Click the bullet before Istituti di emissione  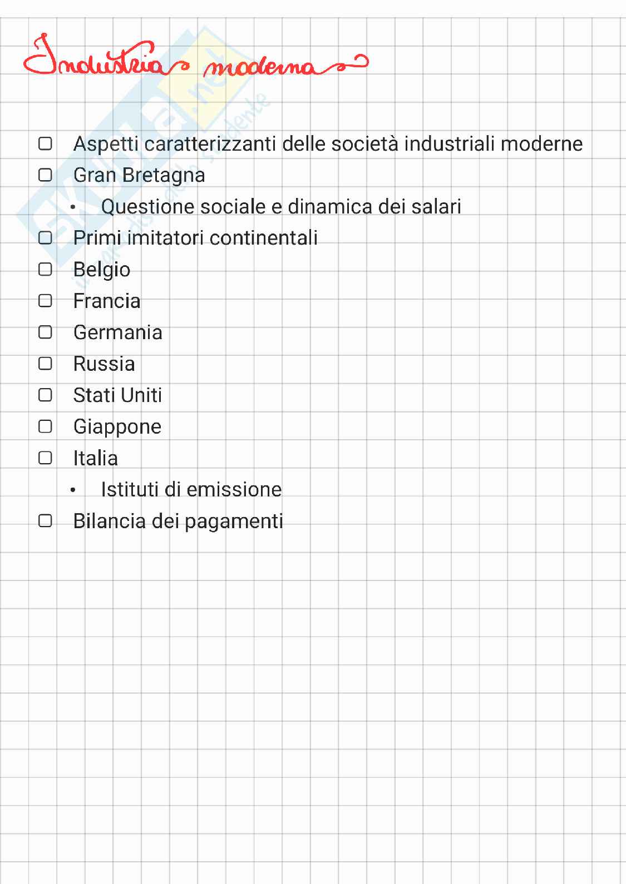pos(73,490)
